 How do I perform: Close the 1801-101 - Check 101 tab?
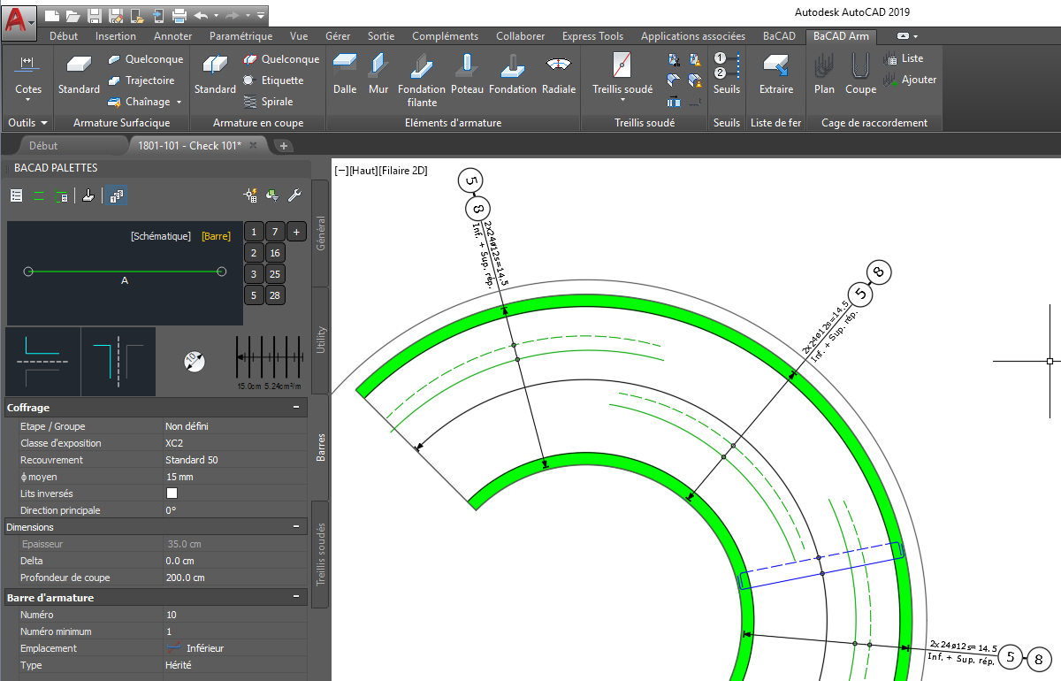point(253,145)
